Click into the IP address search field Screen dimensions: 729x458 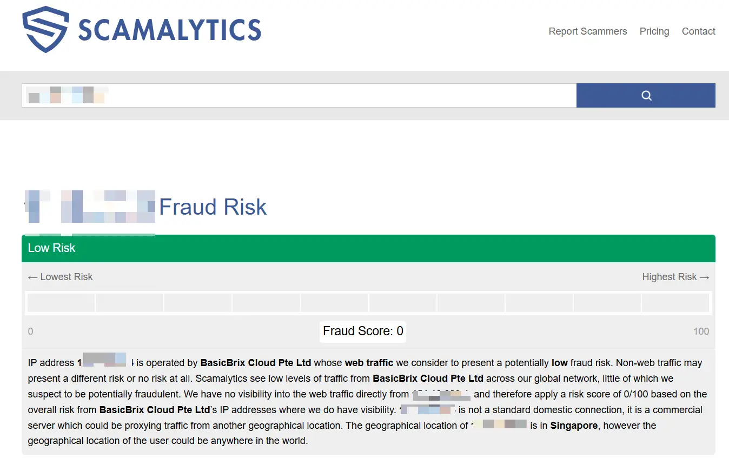coord(299,96)
